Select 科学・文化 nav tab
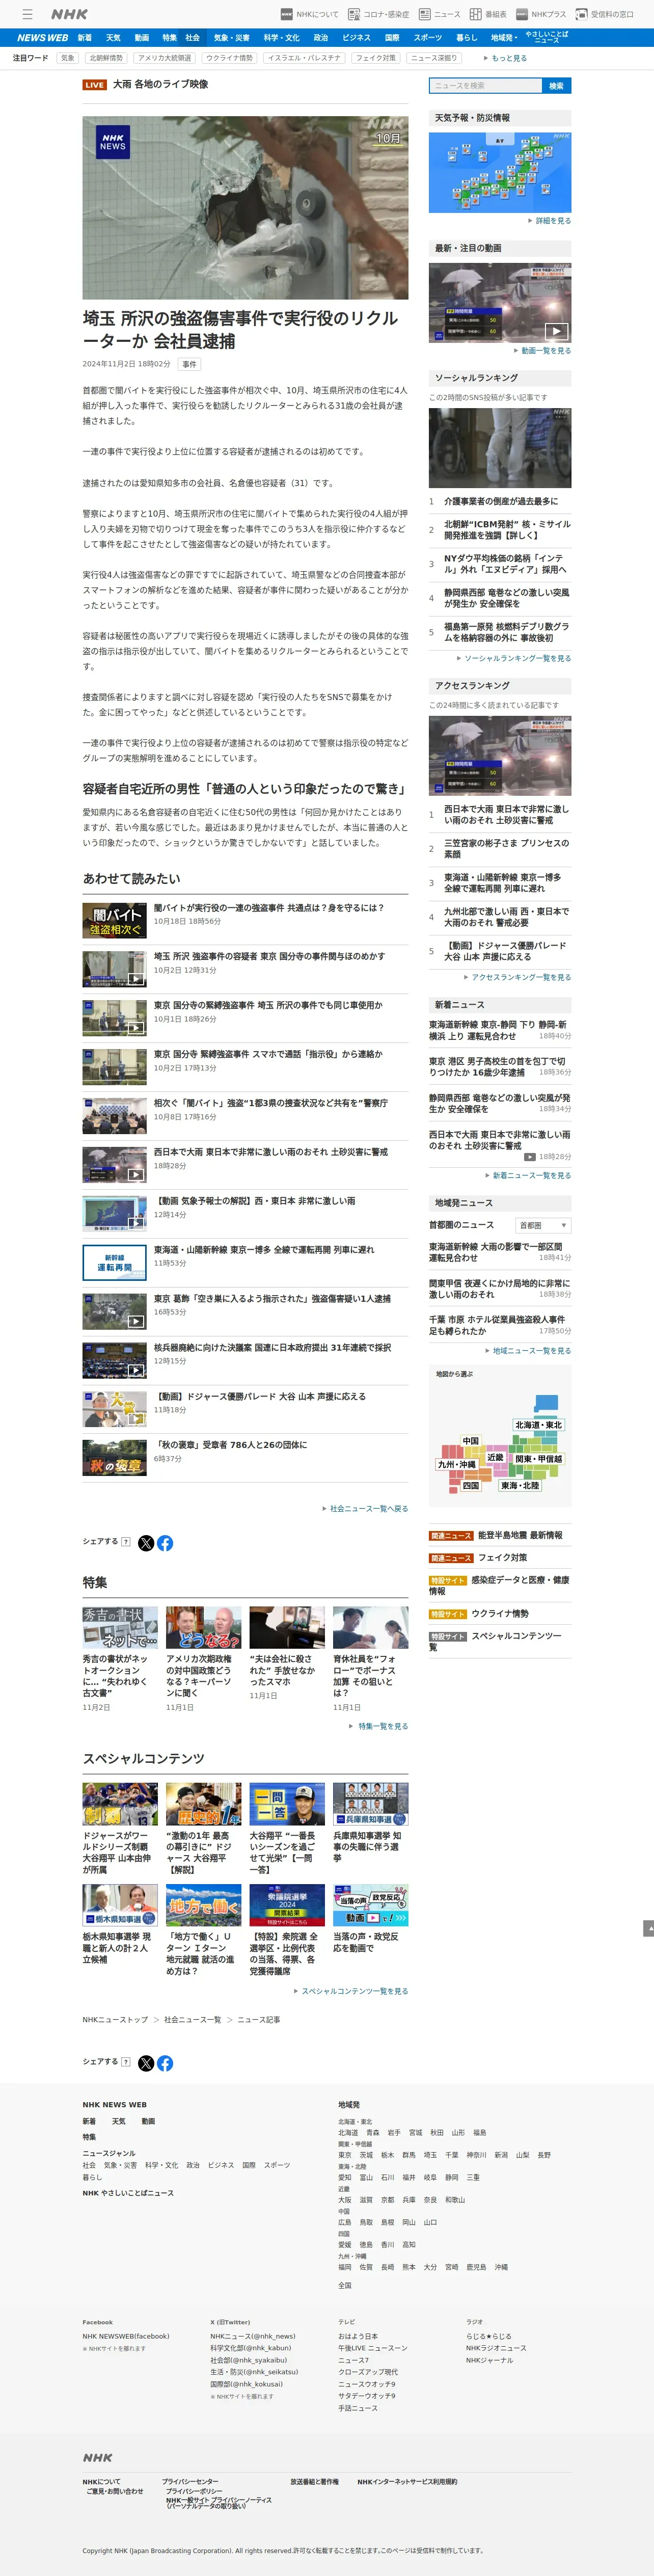Image resolution: width=654 pixels, height=2576 pixels. (281, 37)
